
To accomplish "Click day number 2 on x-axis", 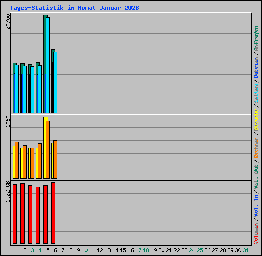I will pyautogui.click(x=25, y=250).
